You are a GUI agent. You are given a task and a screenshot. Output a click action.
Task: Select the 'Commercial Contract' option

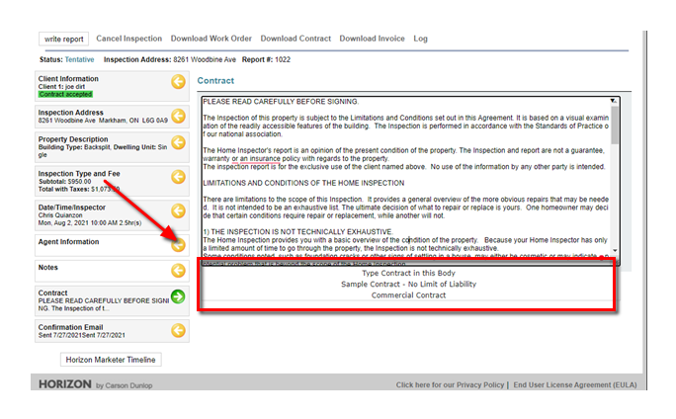tap(407, 295)
